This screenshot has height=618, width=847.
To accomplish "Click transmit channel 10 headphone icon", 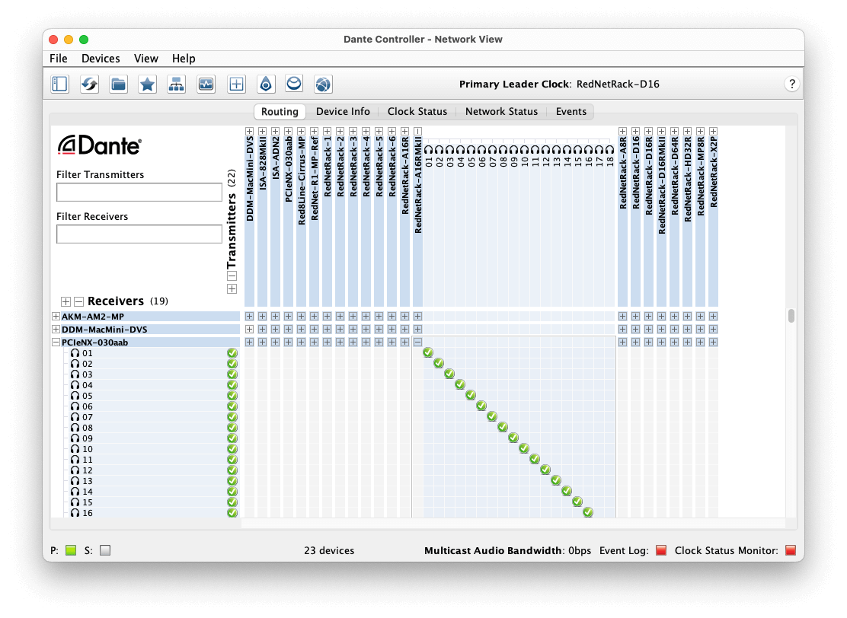I will coord(525,149).
